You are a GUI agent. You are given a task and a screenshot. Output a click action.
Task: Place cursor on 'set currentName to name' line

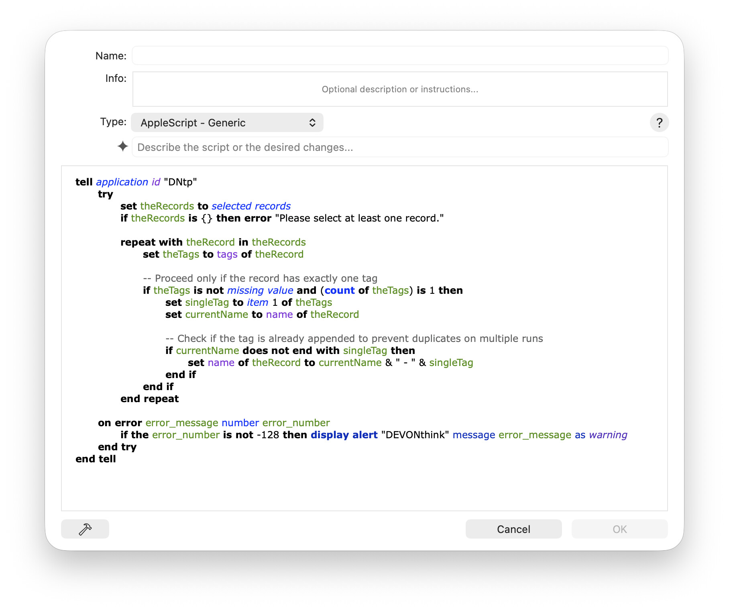[x=262, y=315]
